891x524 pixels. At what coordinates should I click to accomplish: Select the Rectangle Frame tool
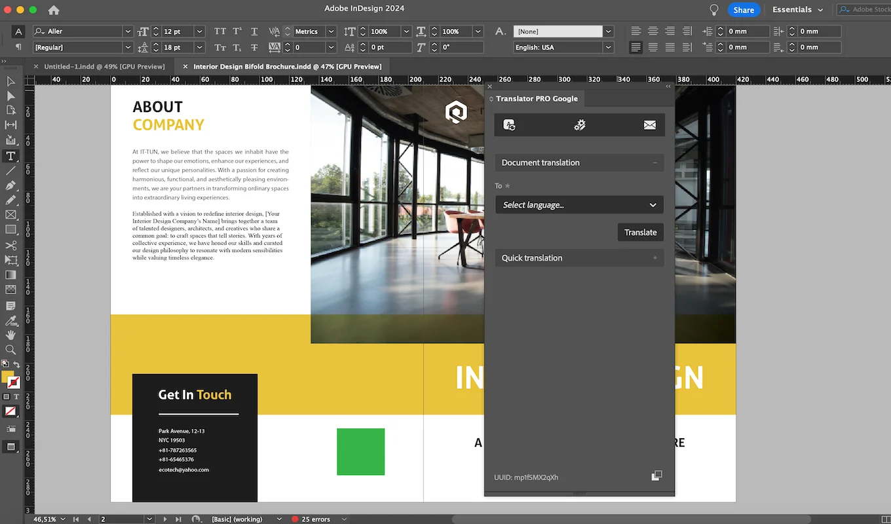(10, 215)
